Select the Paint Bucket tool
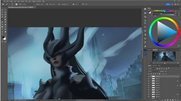 [x=2, y=24]
